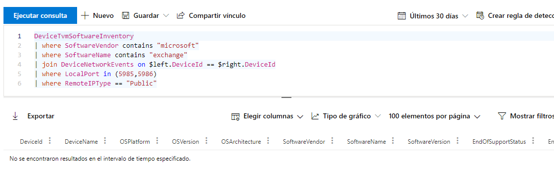Click line number 6 in the editor gutter
The image size is (554, 184).
pyautogui.click(x=19, y=84)
